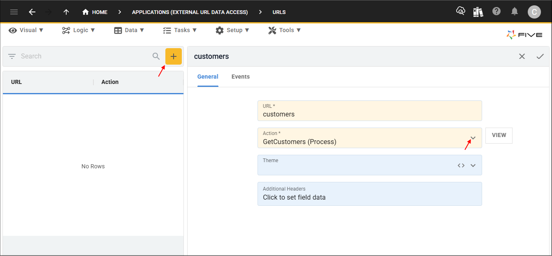Cancel editing with the X icon
This screenshot has width=552, height=256.
click(x=522, y=56)
